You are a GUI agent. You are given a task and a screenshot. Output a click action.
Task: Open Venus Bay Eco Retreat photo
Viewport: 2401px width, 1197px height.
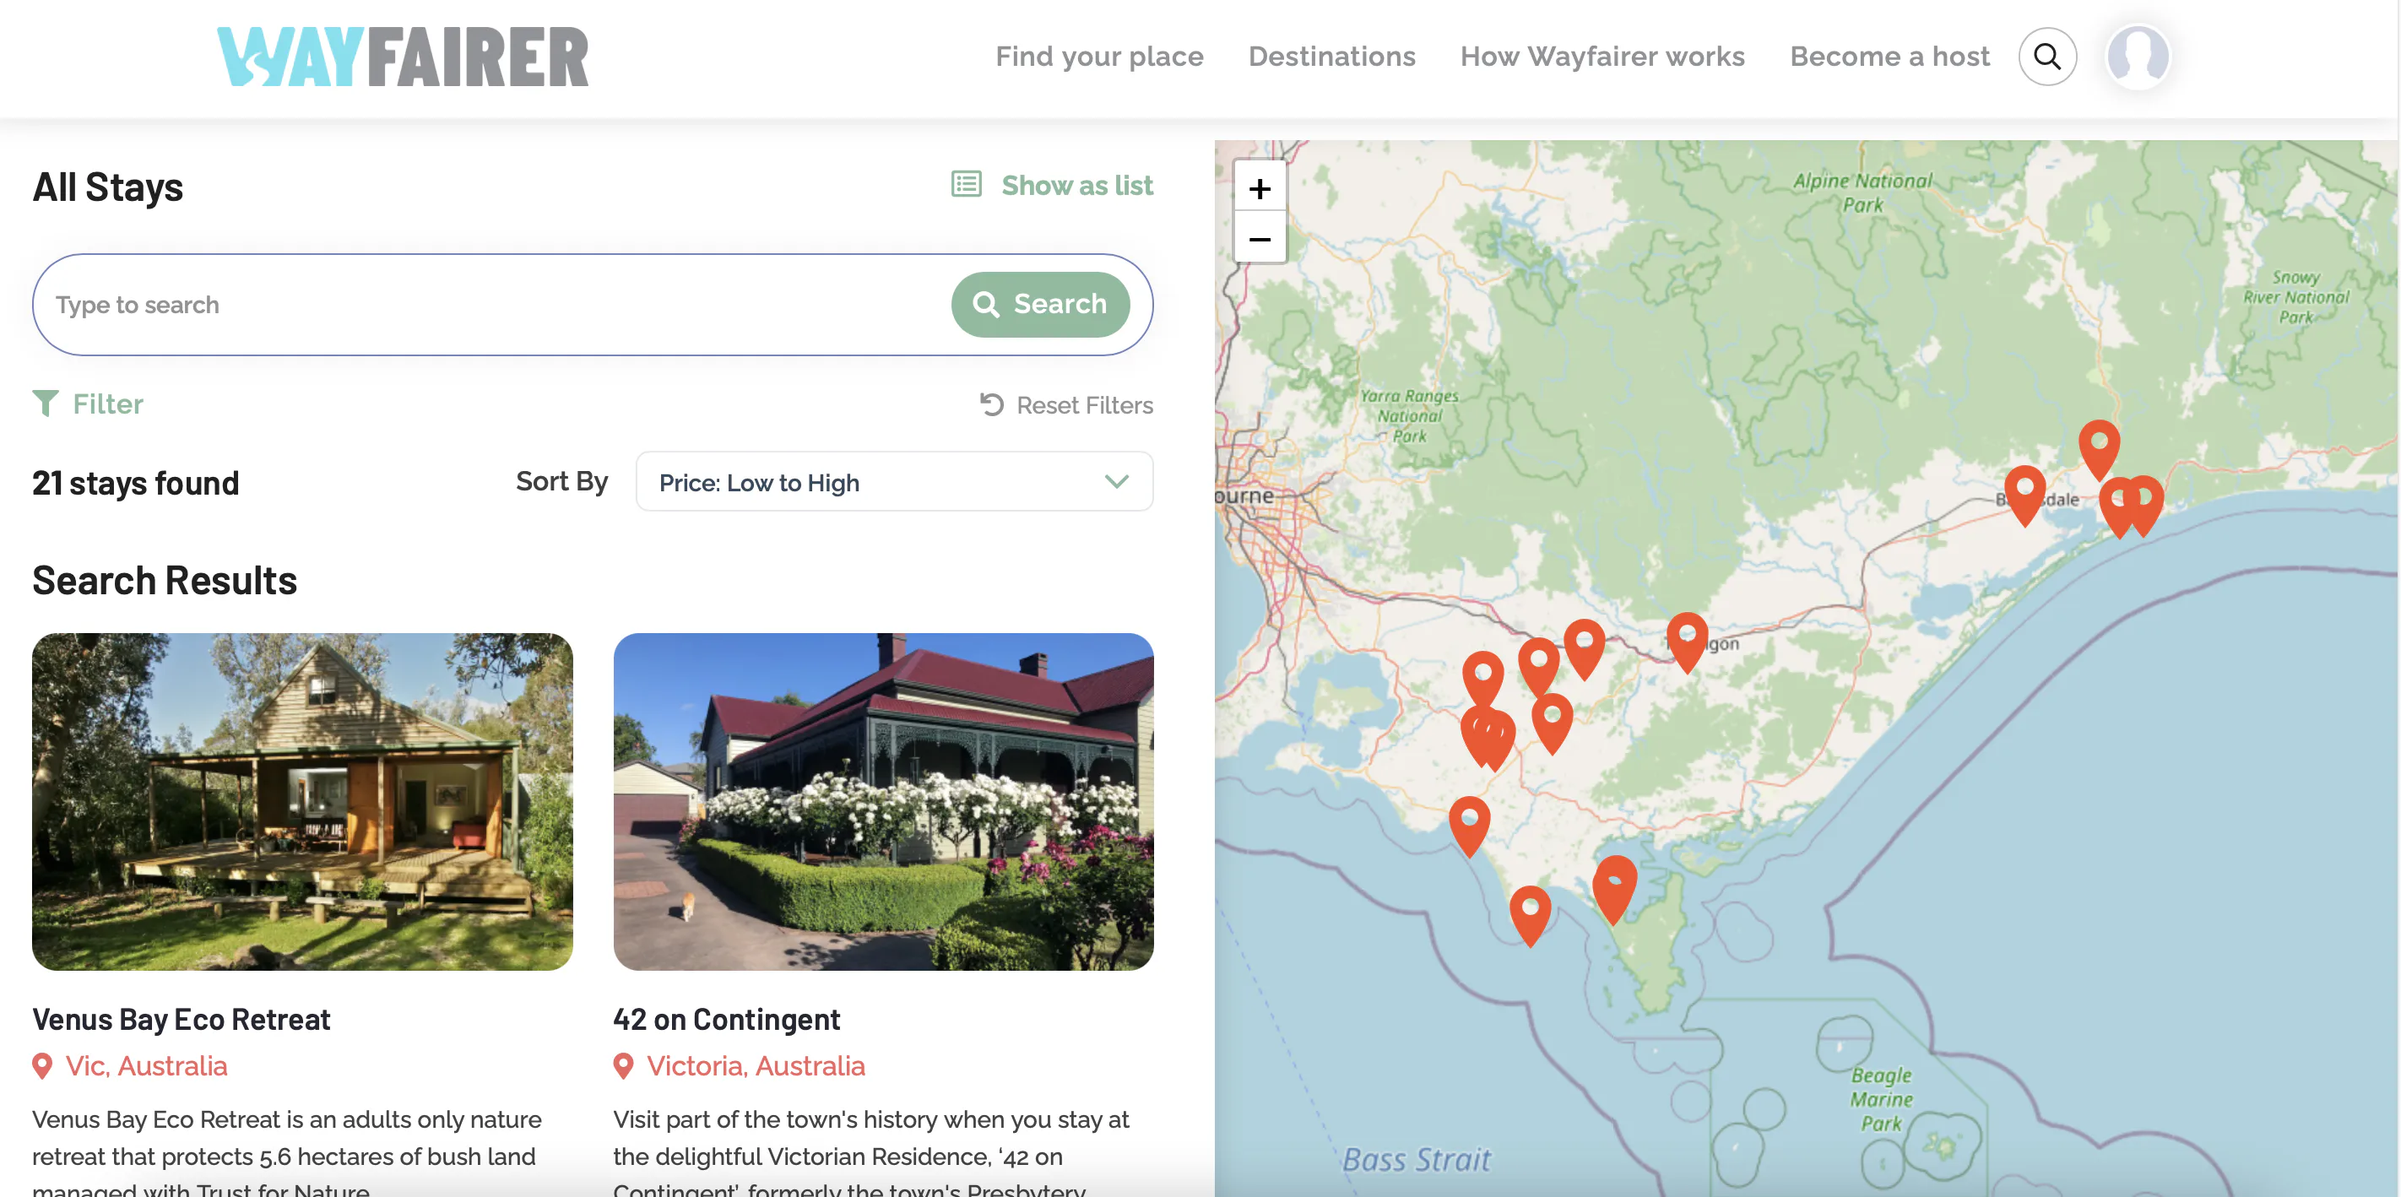[x=302, y=801]
